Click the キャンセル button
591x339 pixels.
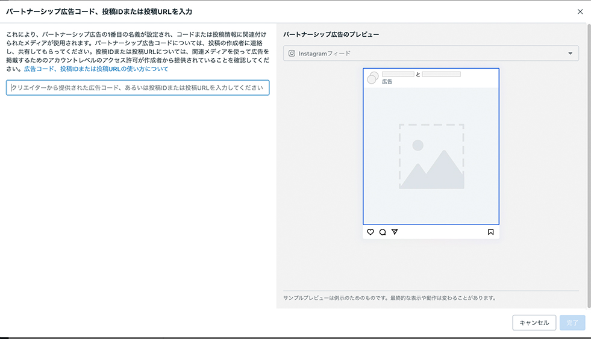click(534, 323)
